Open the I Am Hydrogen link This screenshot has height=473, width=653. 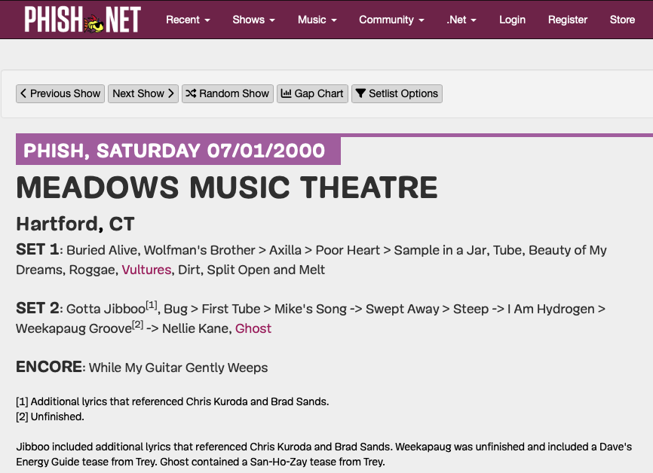click(x=551, y=309)
